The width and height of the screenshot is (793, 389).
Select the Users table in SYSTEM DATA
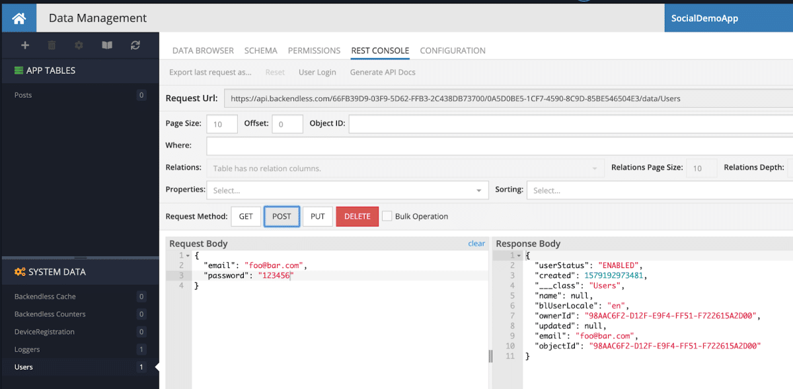click(x=24, y=367)
